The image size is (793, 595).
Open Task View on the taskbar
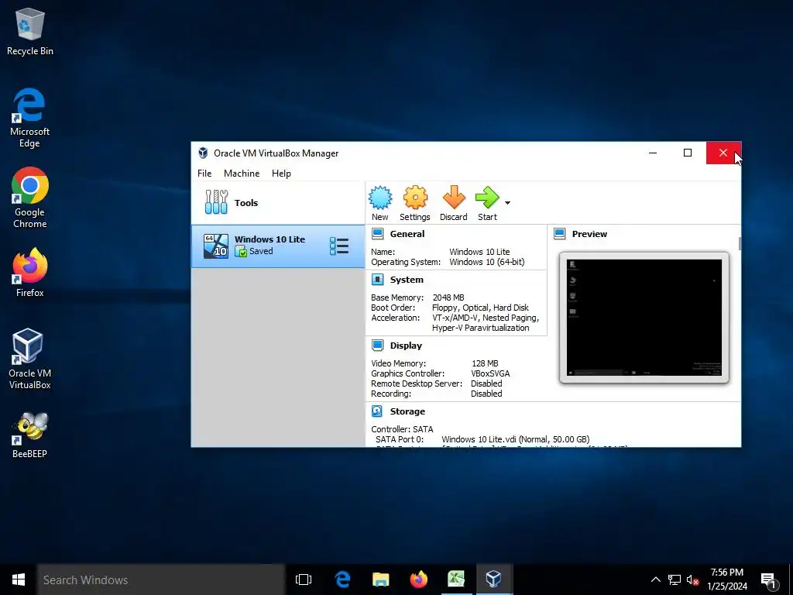(304, 580)
